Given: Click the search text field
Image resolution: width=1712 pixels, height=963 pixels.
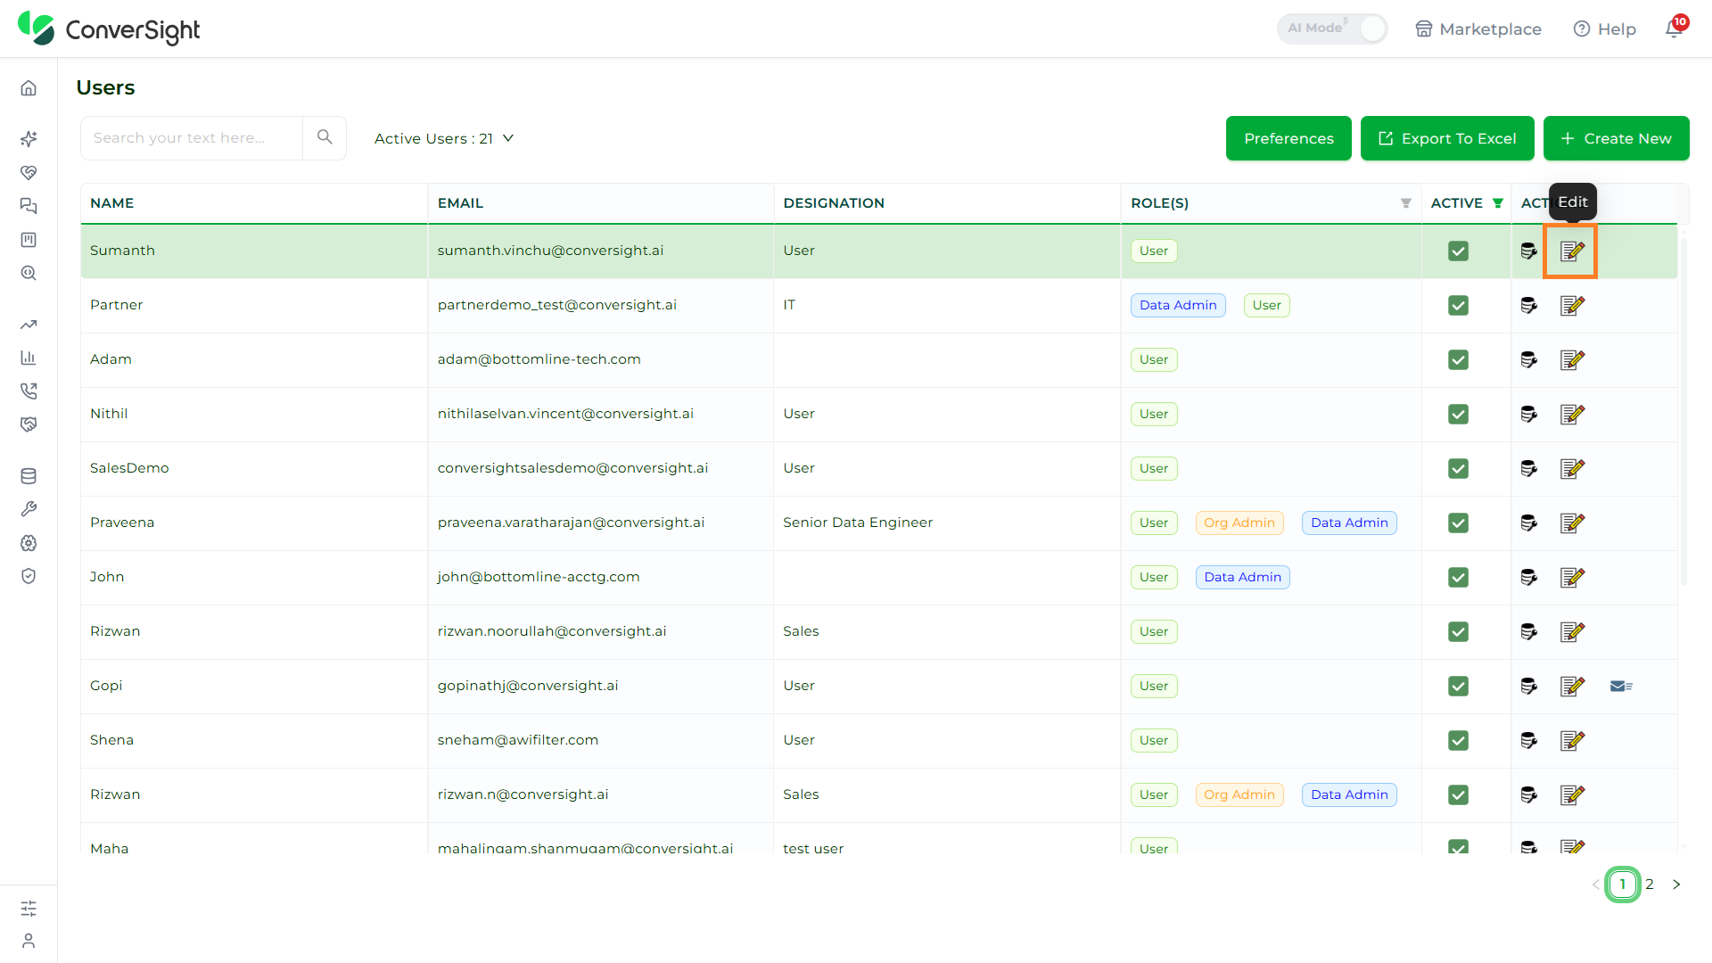Looking at the screenshot, I should (192, 138).
